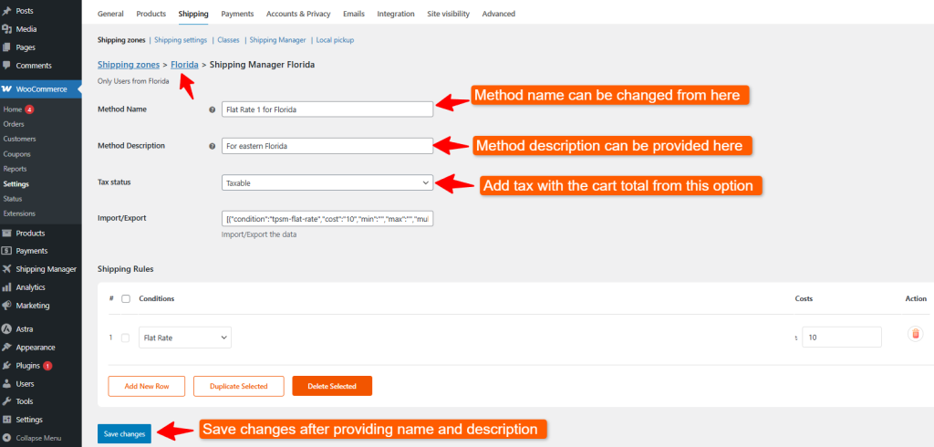Open the Marketing sidebar menu

pyautogui.click(x=32, y=306)
